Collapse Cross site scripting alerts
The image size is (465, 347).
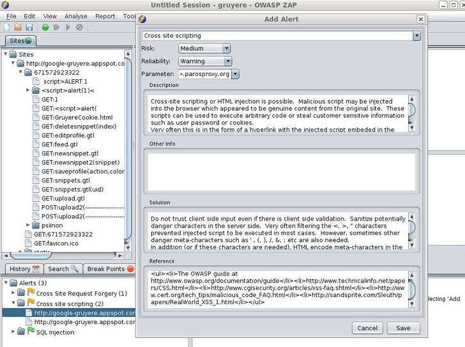(13, 303)
